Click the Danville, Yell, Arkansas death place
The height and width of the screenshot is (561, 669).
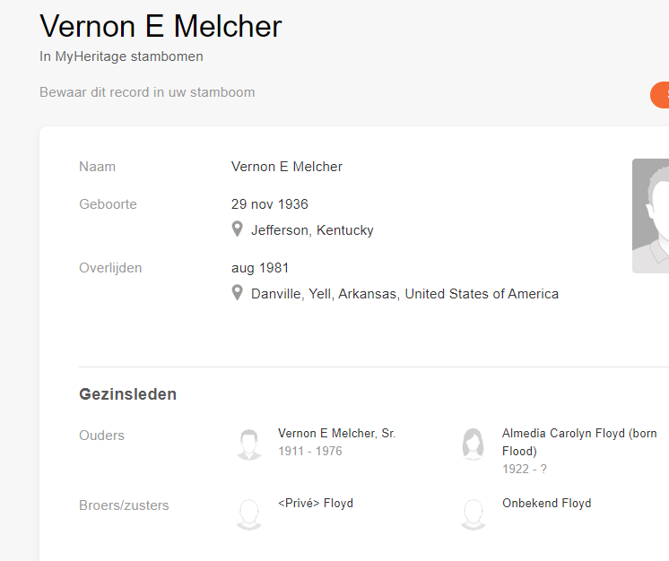click(404, 294)
